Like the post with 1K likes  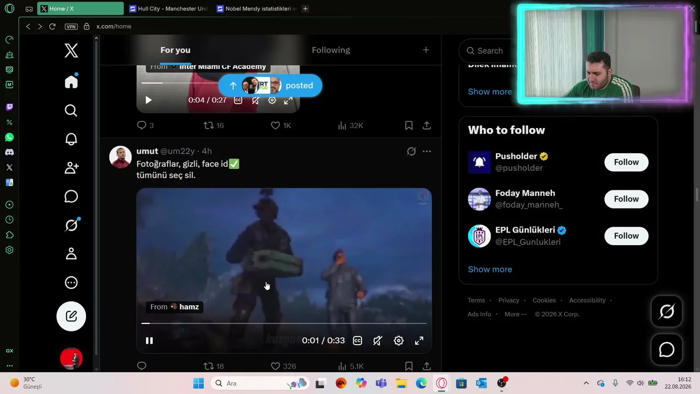coord(281,125)
